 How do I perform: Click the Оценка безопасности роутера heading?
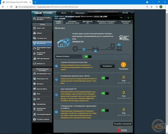point(74,62)
